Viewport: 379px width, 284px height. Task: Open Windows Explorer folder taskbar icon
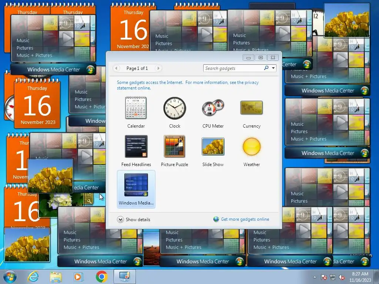point(56,277)
